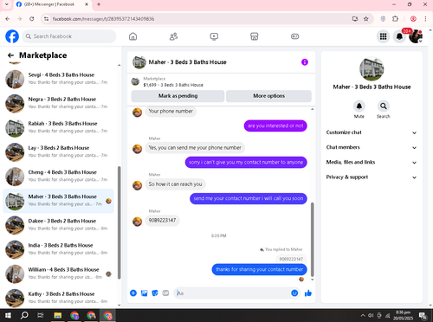Open Sevgi - 4 Beds 3 Baths House chat
Viewport: 433px width, 322px height.
pyautogui.click(x=58, y=79)
